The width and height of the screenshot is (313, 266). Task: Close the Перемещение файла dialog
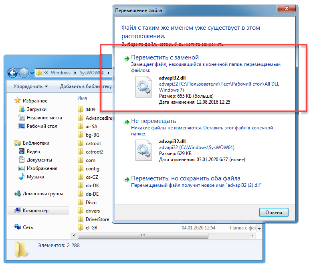pyautogui.click(x=287, y=8)
